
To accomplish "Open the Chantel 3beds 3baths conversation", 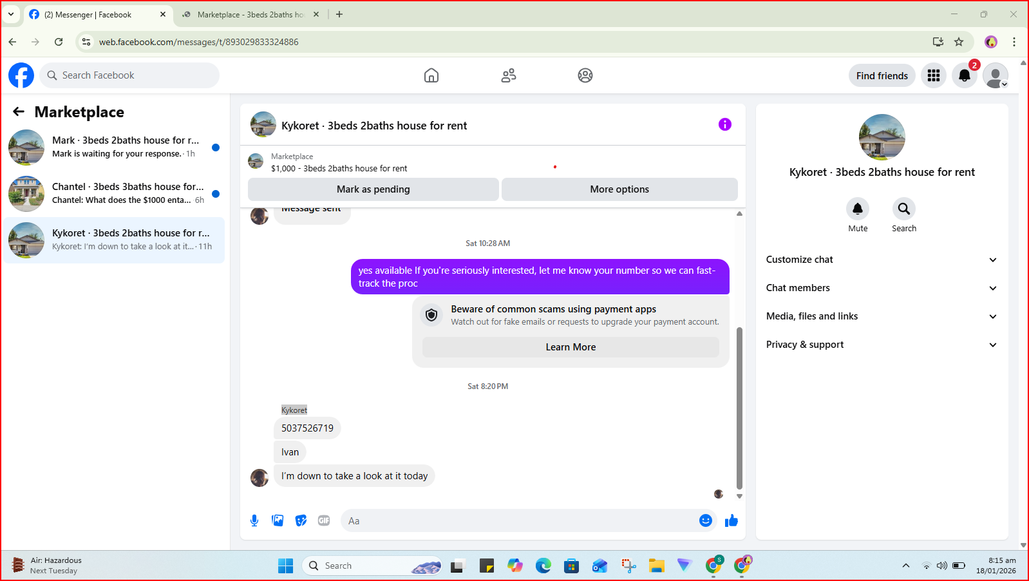I will (x=115, y=193).
